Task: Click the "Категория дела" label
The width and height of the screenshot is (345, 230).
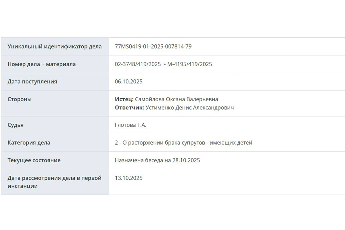Action: (x=29, y=143)
